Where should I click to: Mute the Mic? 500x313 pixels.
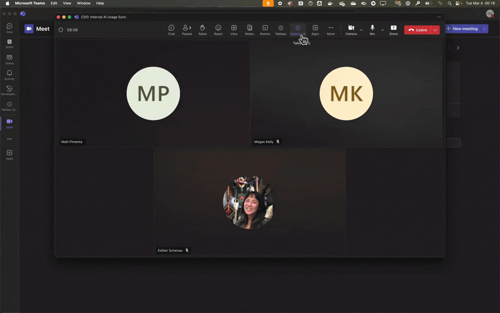372,30
